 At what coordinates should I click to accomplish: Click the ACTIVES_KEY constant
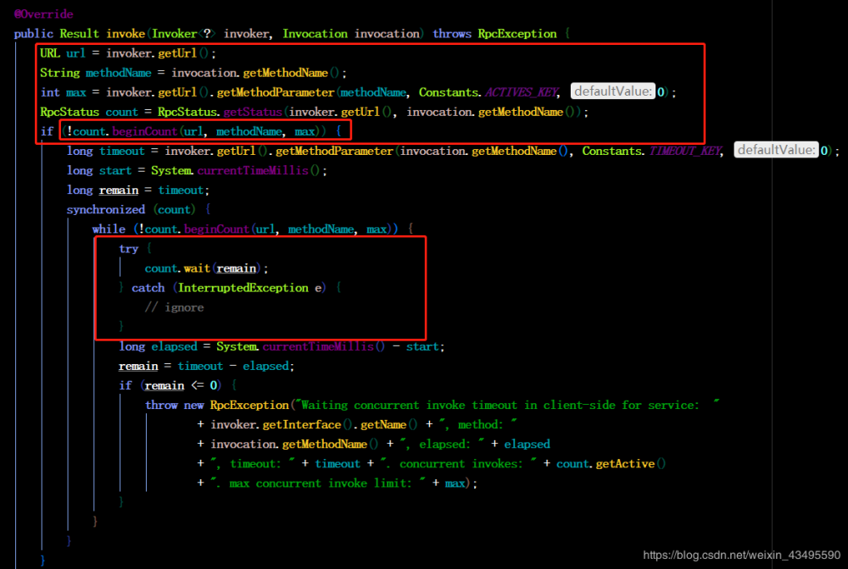tap(522, 92)
